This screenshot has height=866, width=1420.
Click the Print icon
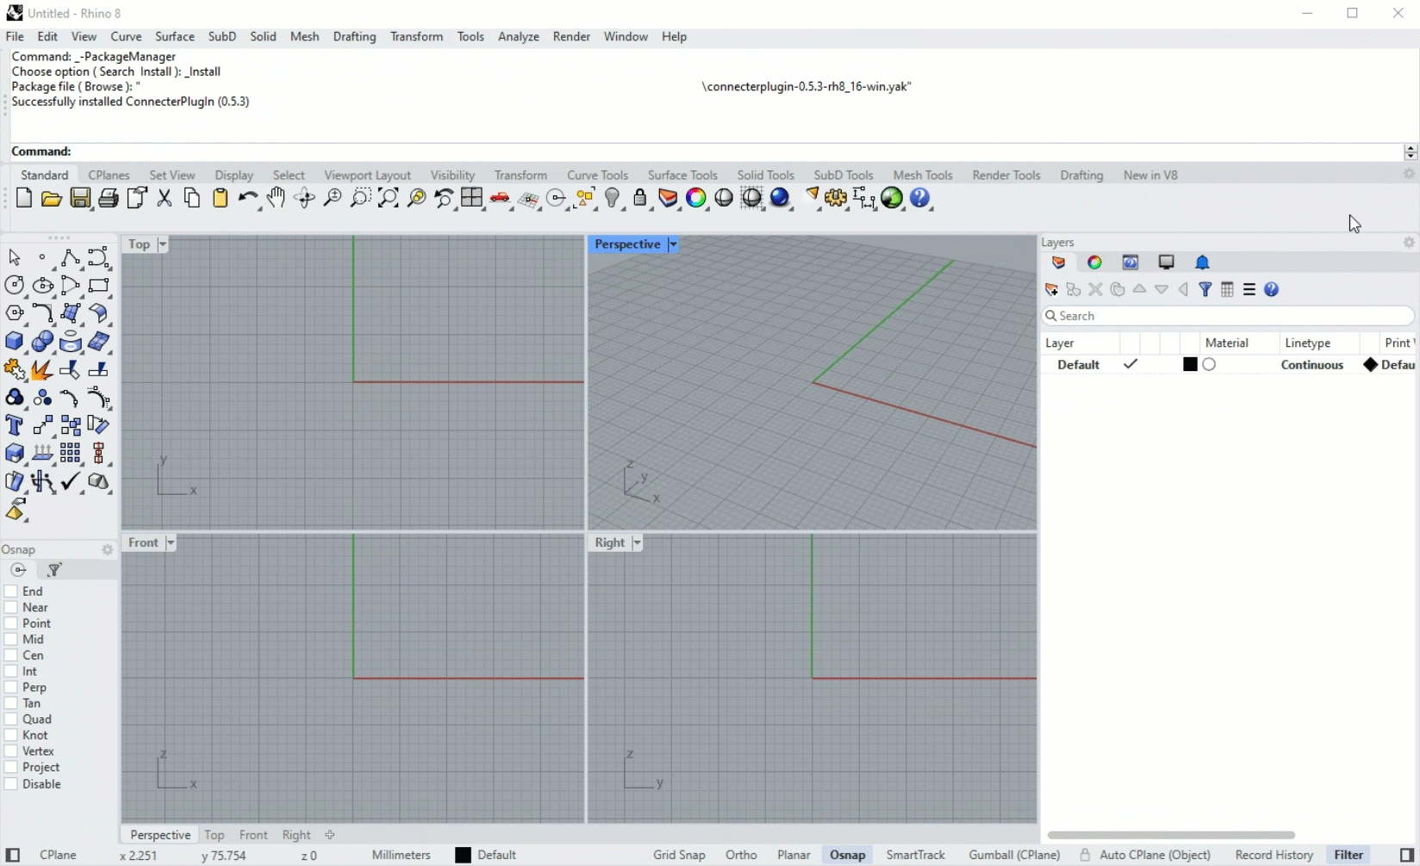(x=109, y=198)
